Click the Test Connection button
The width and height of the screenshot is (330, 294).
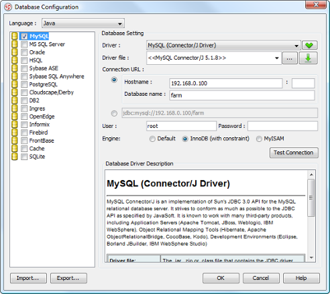tap(294, 153)
